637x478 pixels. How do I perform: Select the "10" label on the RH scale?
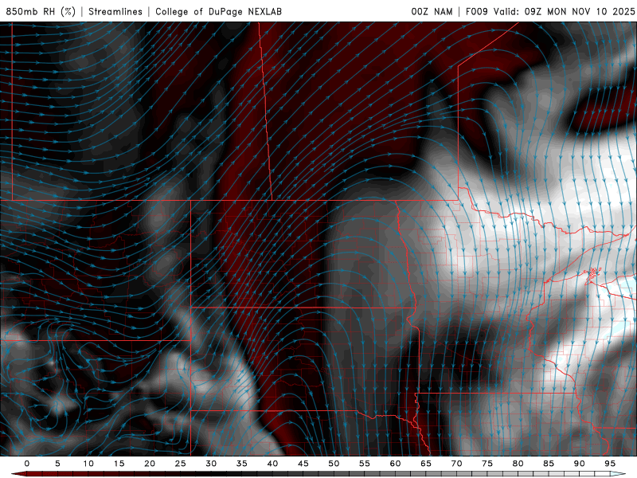(88, 464)
